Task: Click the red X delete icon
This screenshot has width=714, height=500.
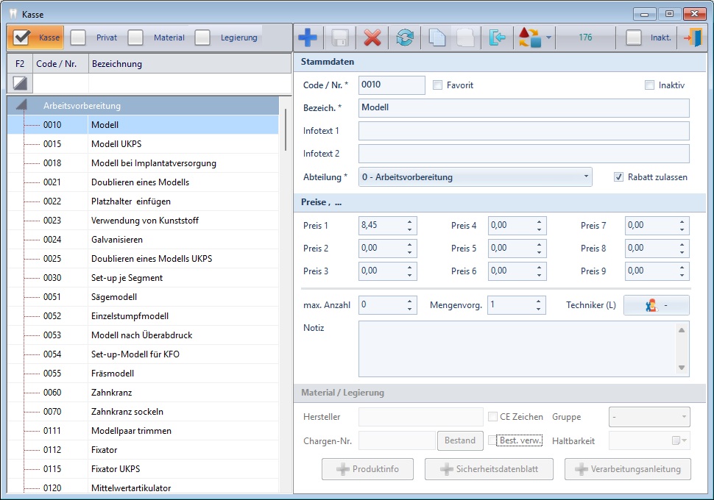Action: click(x=372, y=37)
